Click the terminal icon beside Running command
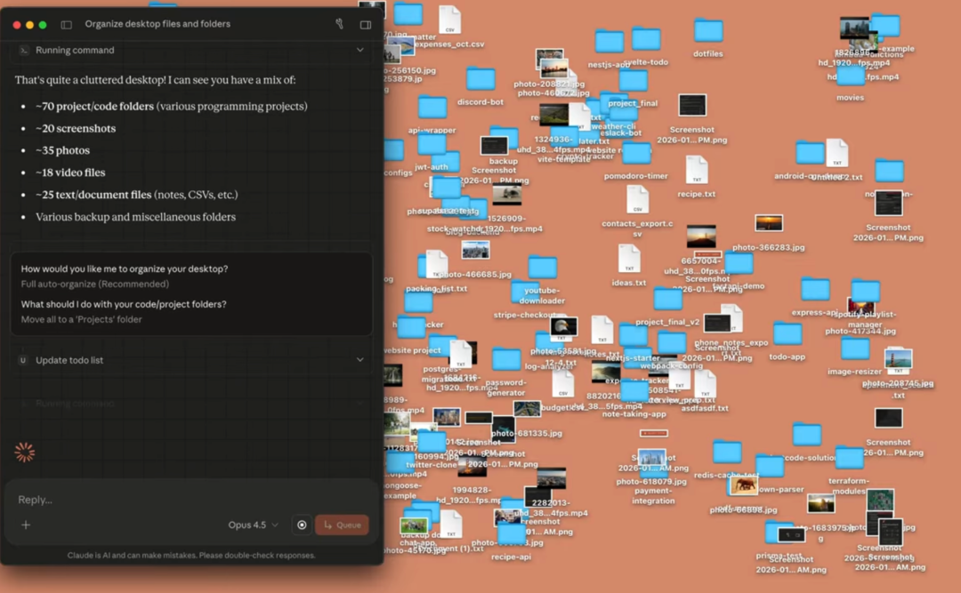Viewport: 961px width, 593px height. point(23,51)
